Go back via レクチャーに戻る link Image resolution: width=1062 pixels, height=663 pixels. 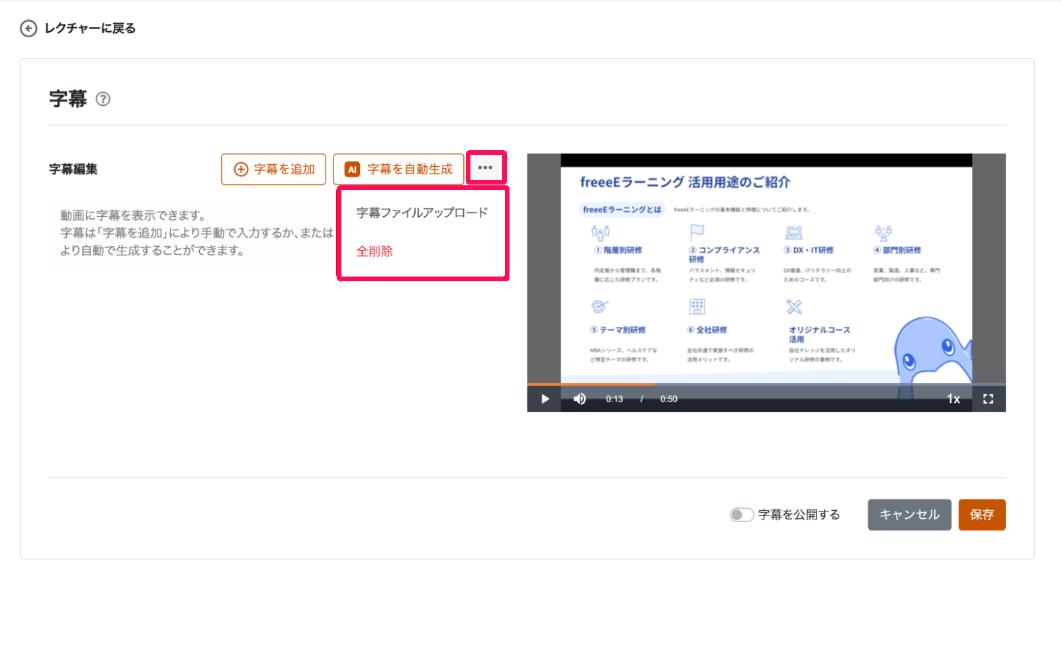[x=90, y=28]
